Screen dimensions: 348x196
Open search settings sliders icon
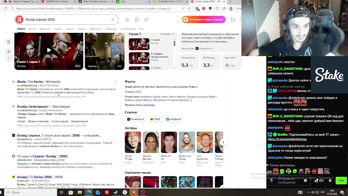pos(146,20)
